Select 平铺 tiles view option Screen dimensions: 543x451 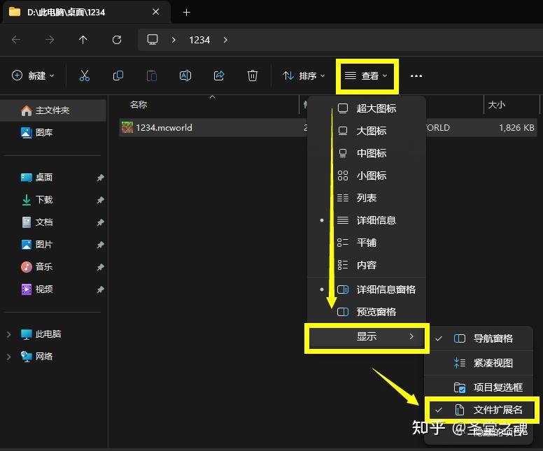coord(367,243)
